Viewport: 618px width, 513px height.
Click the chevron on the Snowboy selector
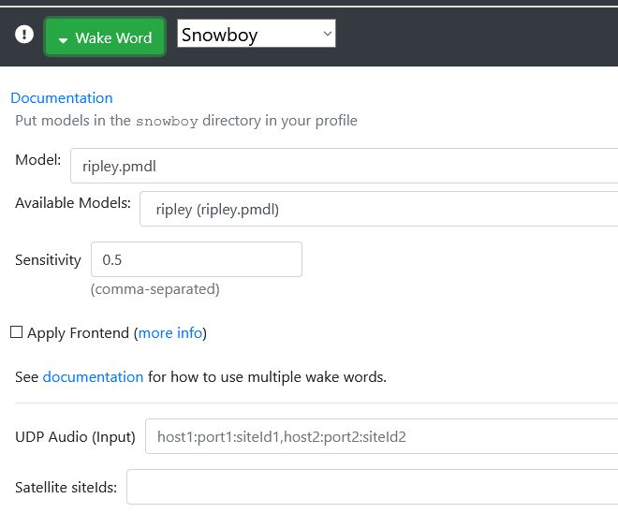tap(327, 34)
